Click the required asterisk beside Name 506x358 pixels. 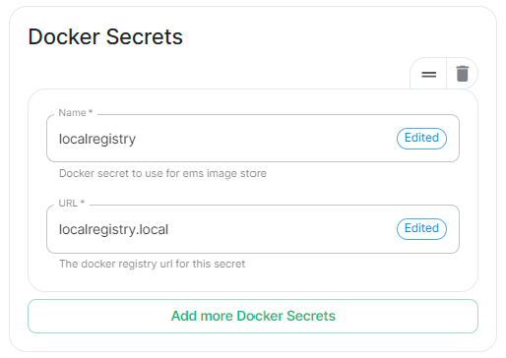pyautogui.click(x=91, y=112)
